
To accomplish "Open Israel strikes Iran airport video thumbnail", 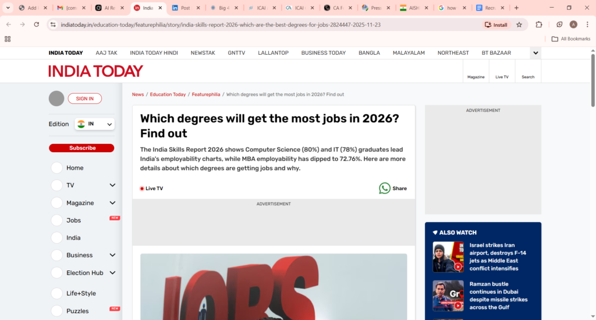I will point(448,257).
